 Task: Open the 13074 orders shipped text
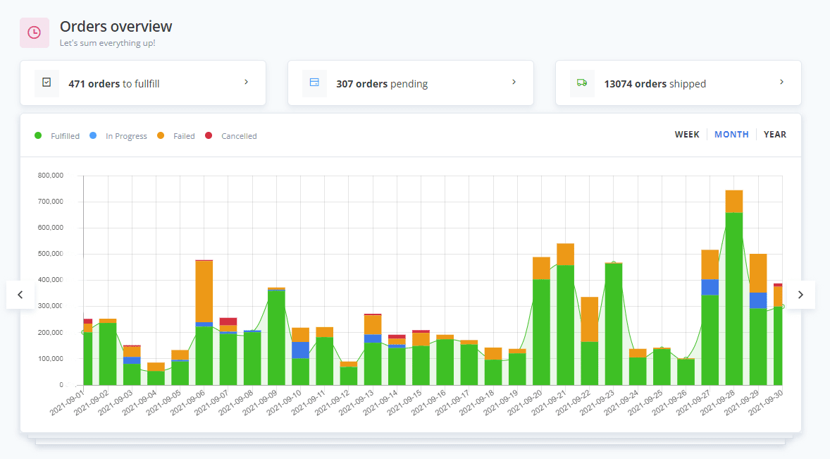pyautogui.click(x=655, y=84)
